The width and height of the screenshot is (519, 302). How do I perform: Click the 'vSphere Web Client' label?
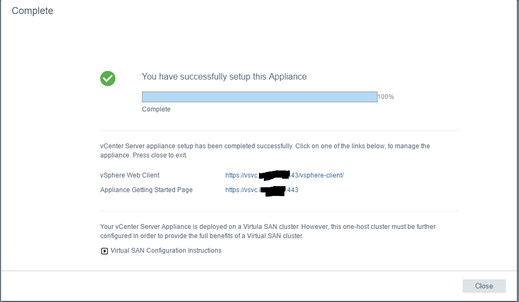(x=130, y=175)
